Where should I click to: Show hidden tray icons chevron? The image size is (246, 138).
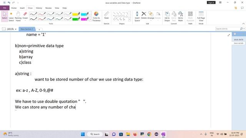pos(201,134)
